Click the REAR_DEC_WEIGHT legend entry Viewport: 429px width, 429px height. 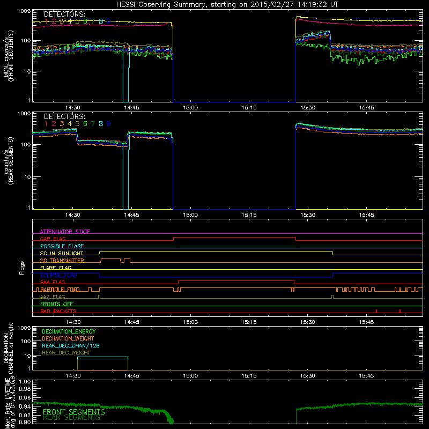pyautogui.click(x=66, y=353)
